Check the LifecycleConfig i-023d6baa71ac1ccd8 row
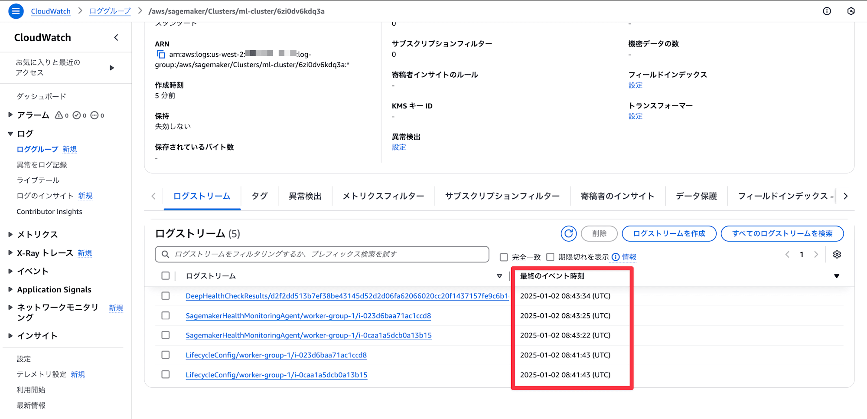The height and width of the screenshot is (419, 867). 165,355
